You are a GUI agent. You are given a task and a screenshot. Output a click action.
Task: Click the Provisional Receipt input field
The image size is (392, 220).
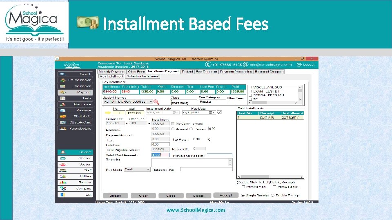(x=220, y=155)
